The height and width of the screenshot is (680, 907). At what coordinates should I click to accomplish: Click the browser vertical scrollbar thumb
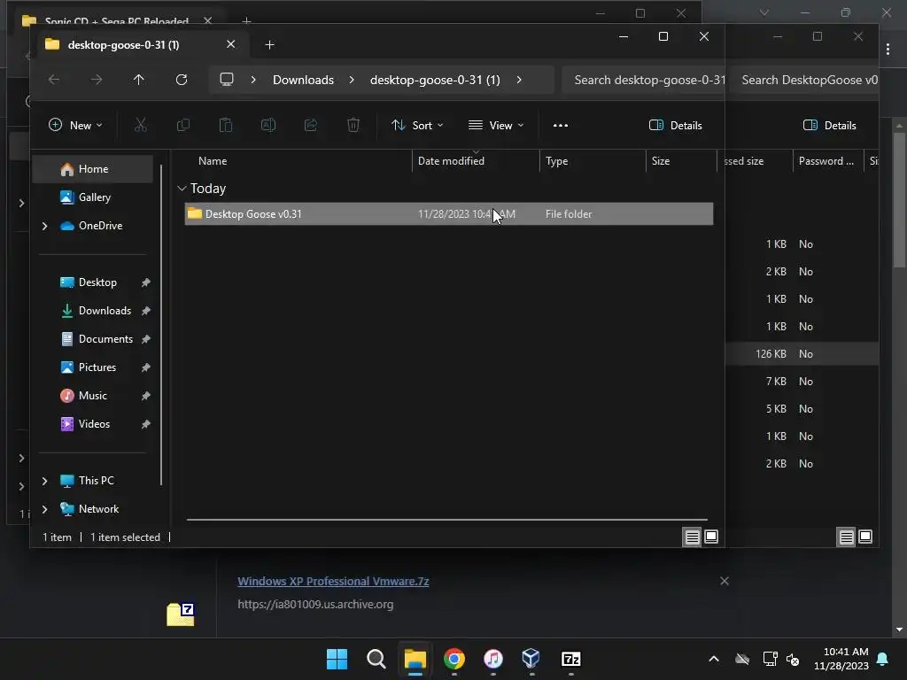coord(899,199)
